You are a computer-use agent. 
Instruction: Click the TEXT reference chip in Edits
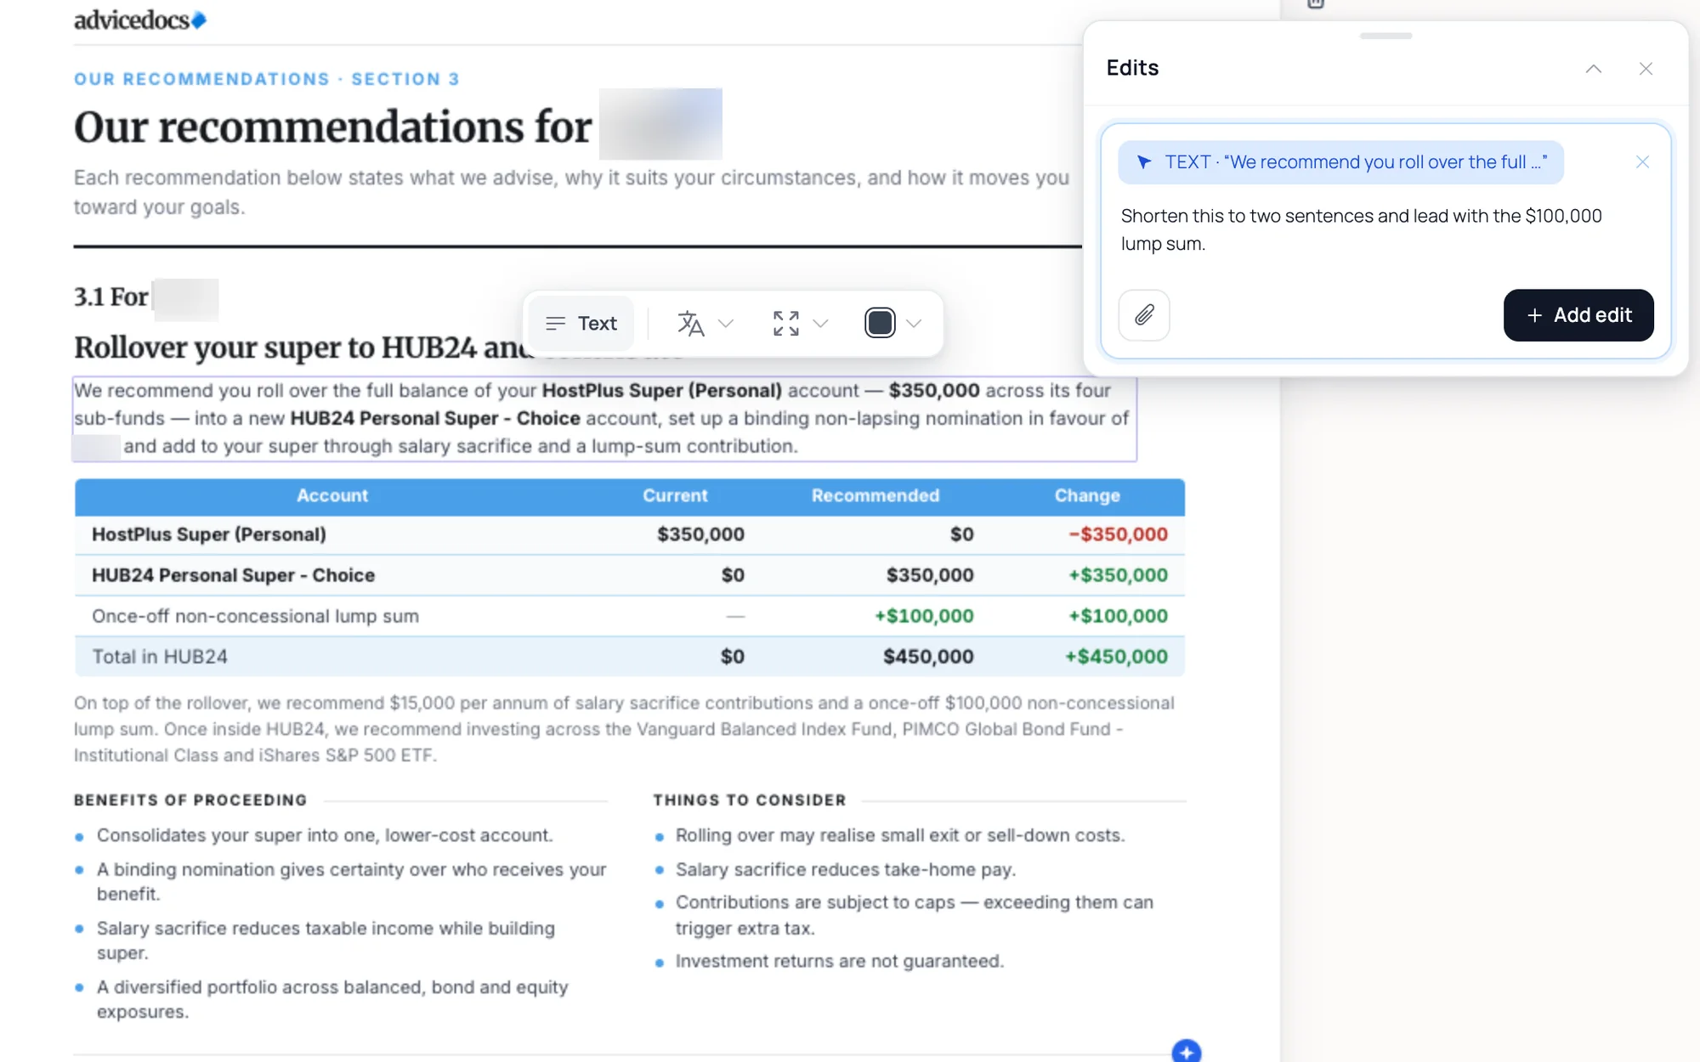click(1340, 162)
